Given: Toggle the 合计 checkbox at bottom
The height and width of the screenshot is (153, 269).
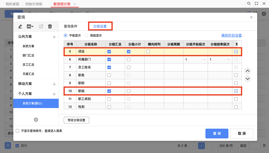Looking at the screenshot, I should tap(17, 146).
